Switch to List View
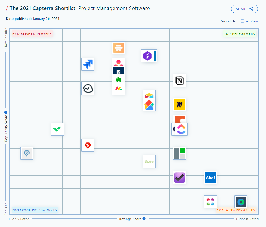The image size is (266, 227). 249,21
